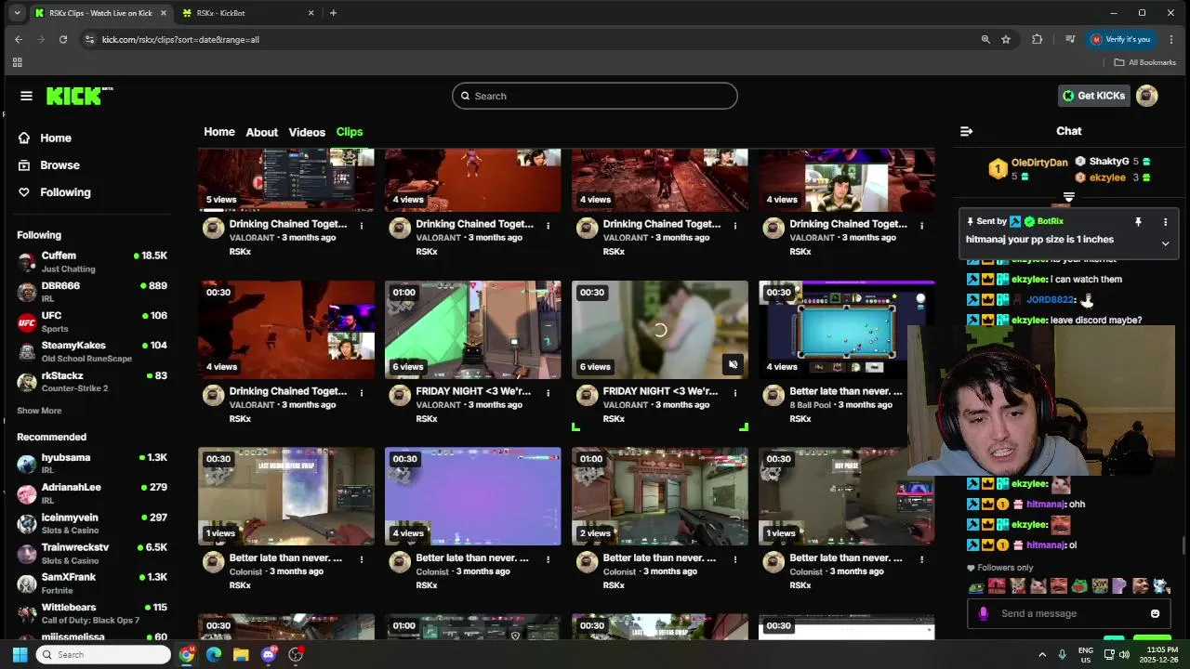Open options for FRIDAY NIGHT 01:00 clip
The image size is (1190, 669).
[x=548, y=393]
